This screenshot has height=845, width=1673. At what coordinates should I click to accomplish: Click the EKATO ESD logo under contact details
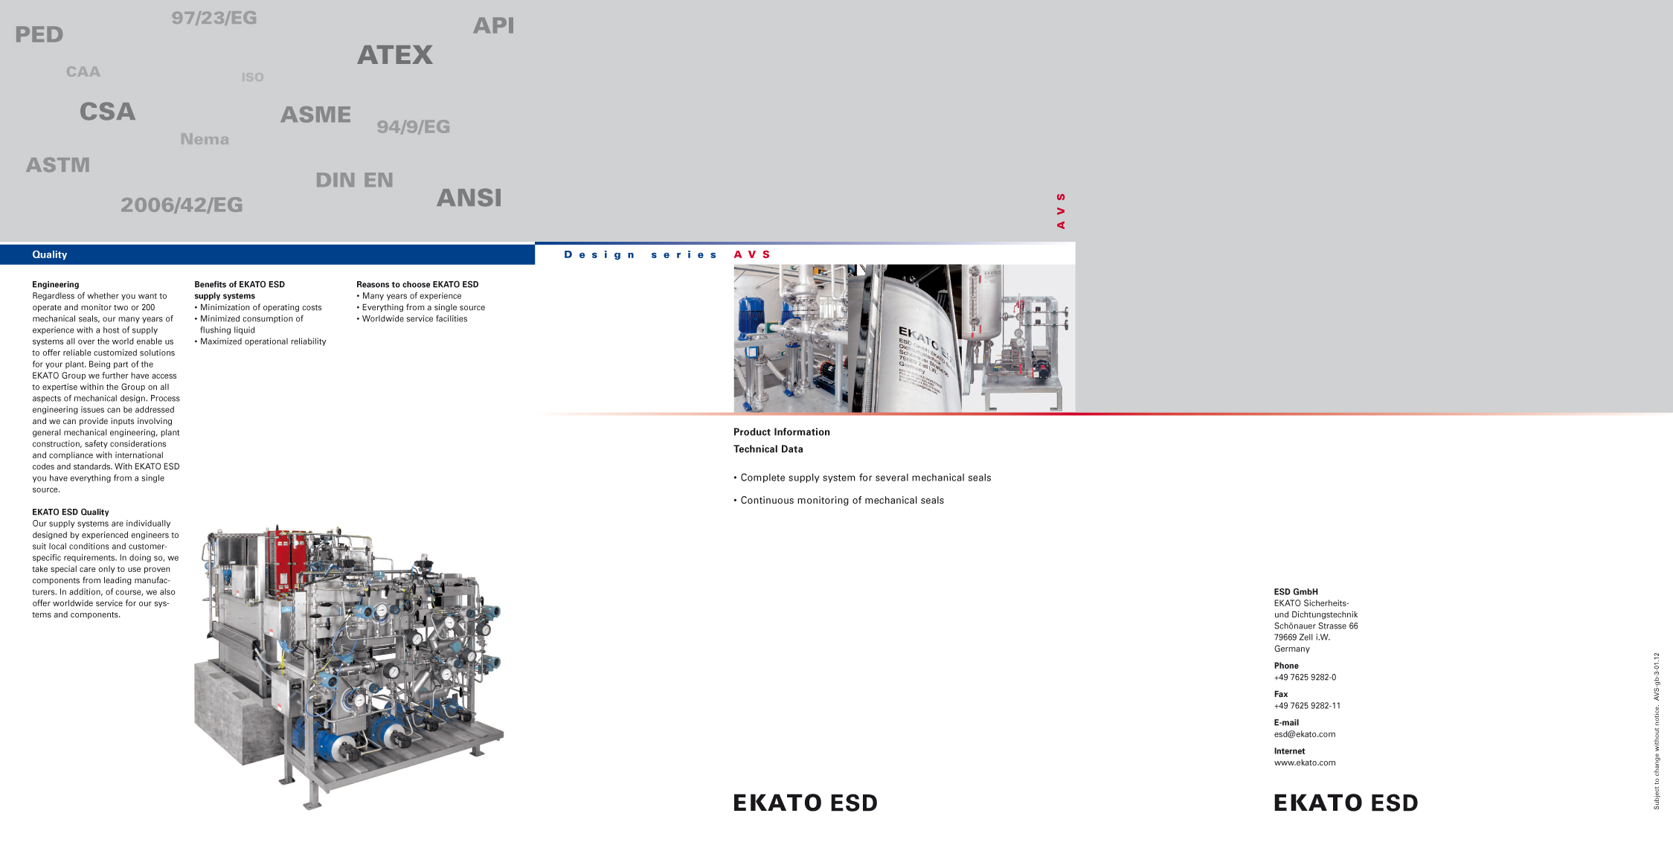1346,803
